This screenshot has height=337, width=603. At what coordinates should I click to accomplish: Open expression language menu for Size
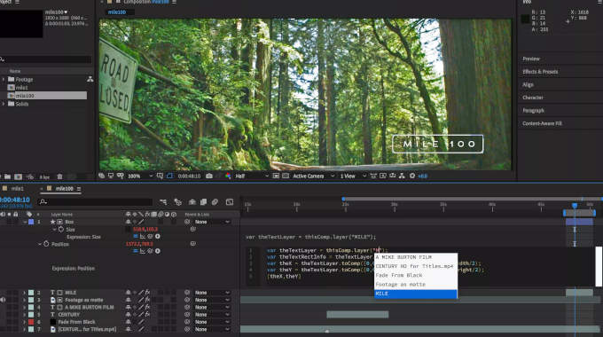(158, 237)
